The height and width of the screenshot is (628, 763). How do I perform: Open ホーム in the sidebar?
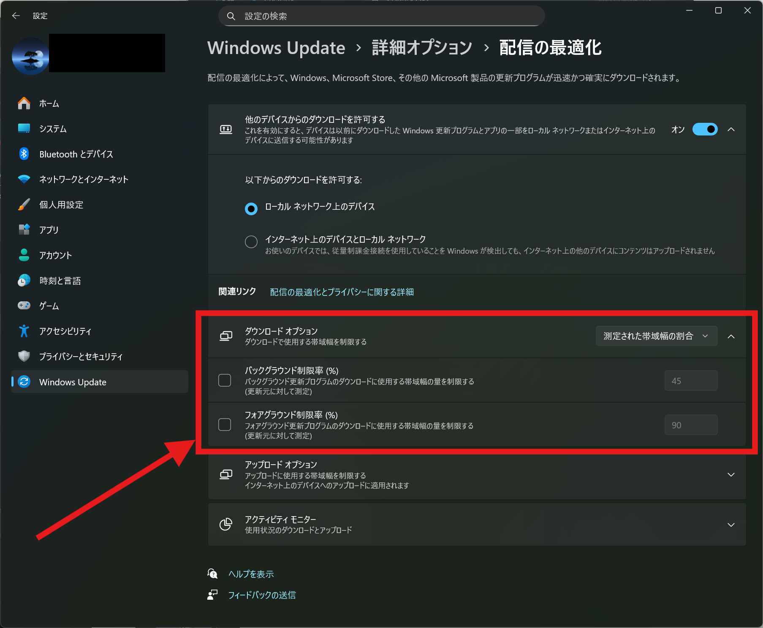coord(100,103)
